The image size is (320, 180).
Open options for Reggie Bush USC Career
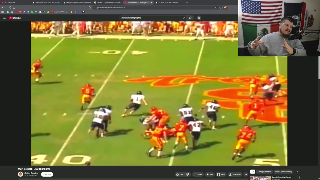tap(299, 177)
